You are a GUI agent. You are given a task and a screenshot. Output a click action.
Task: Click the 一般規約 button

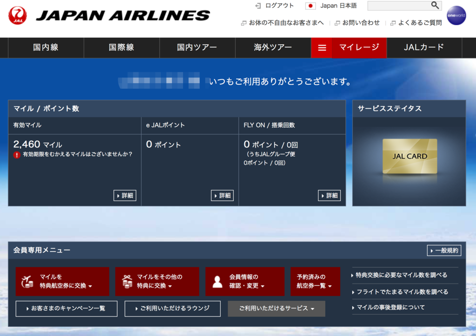[x=444, y=250]
